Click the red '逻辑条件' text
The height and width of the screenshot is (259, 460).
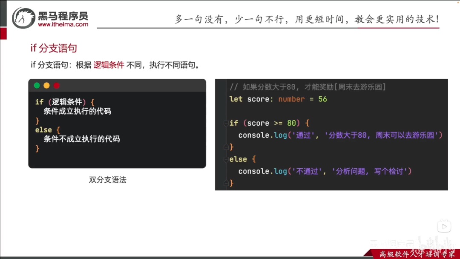(109, 65)
